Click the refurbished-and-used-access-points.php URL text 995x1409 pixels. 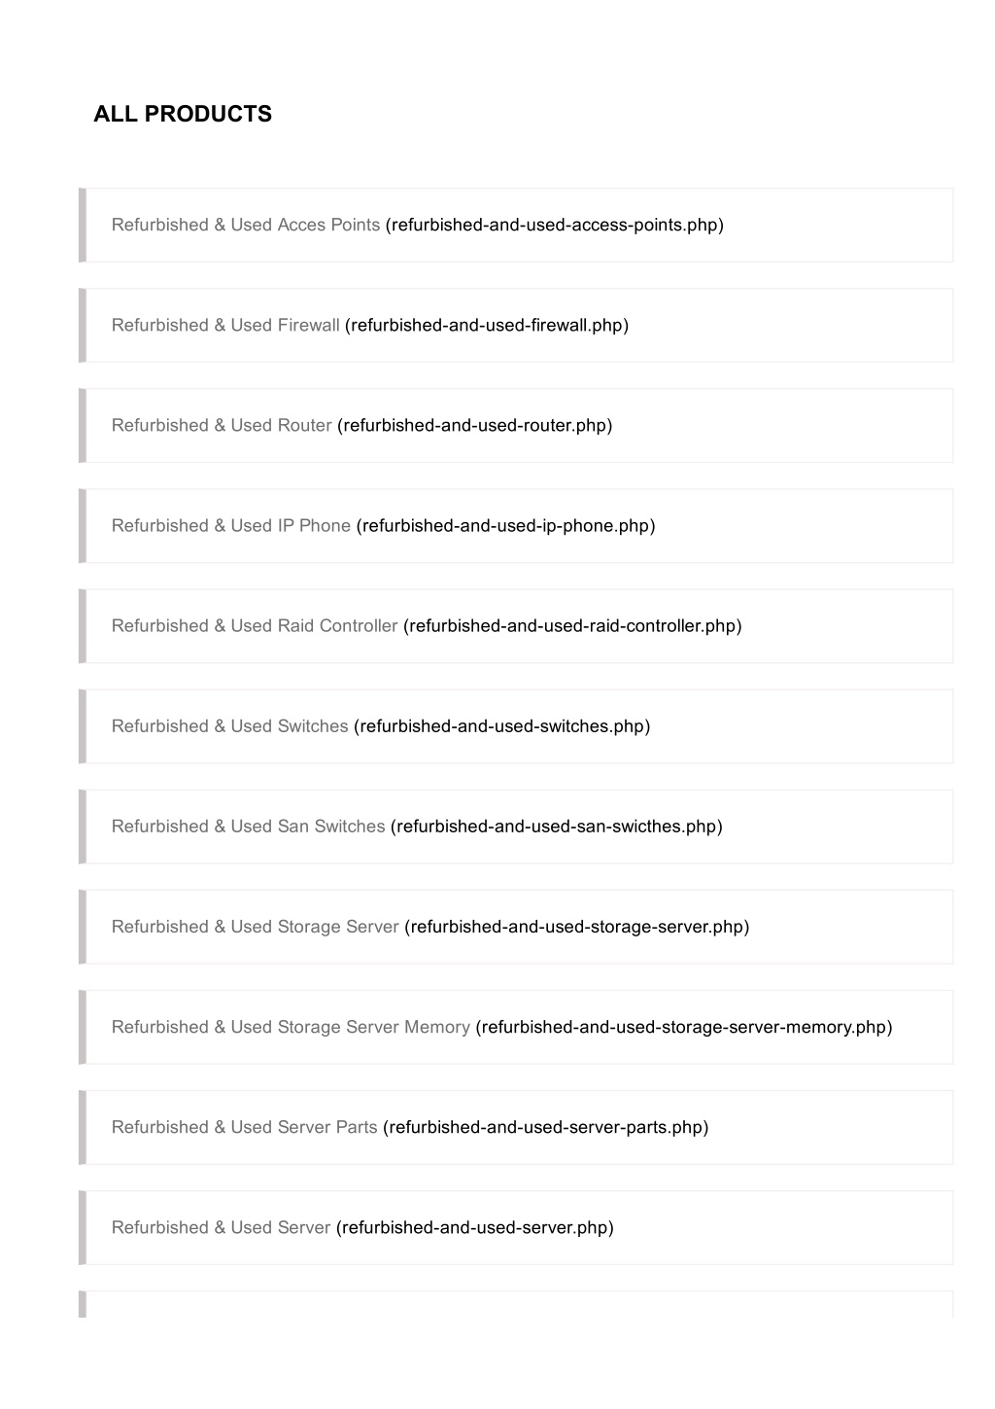click(555, 225)
